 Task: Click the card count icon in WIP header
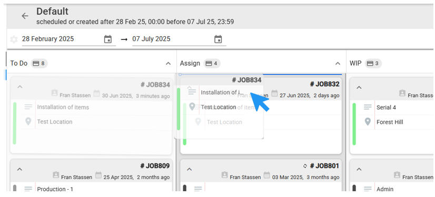coord(370,64)
